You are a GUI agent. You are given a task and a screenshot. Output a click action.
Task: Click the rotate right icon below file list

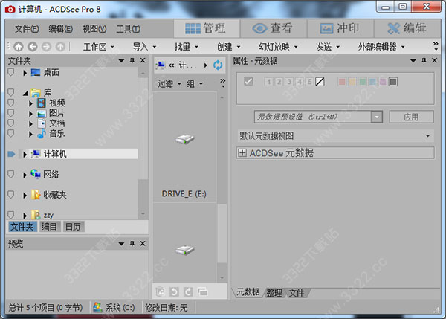(188, 291)
